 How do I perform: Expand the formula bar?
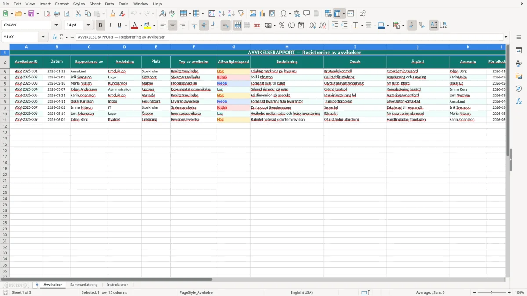point(506,37)
